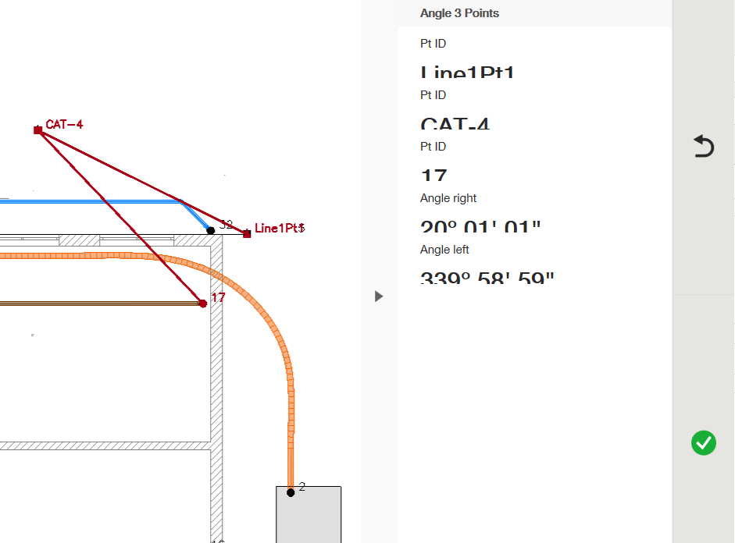Select black point 2 on the map
This screenshot has width=735, height=543.
[x=291, y=492]
